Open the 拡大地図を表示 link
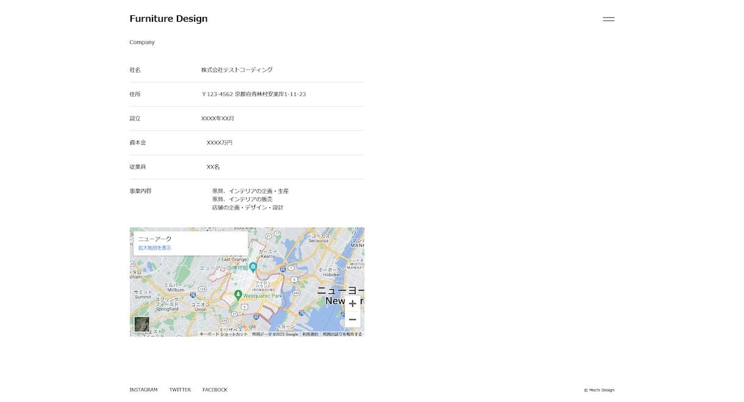 point(154,248)
